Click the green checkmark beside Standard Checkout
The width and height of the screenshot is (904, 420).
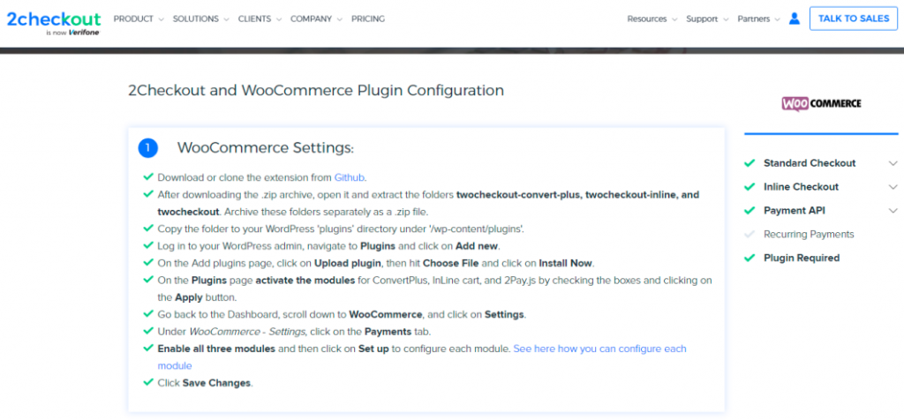(x=750, y=163)
